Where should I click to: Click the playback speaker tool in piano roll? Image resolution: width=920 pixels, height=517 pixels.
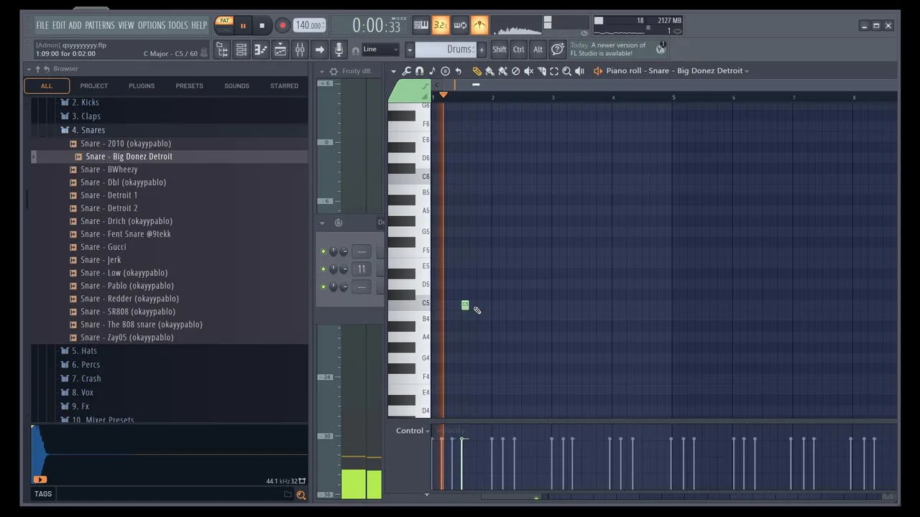(579, 71)
